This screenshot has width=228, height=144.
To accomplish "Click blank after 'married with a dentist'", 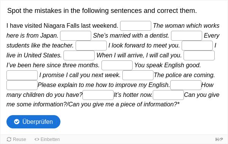I will tap(187, 36).
